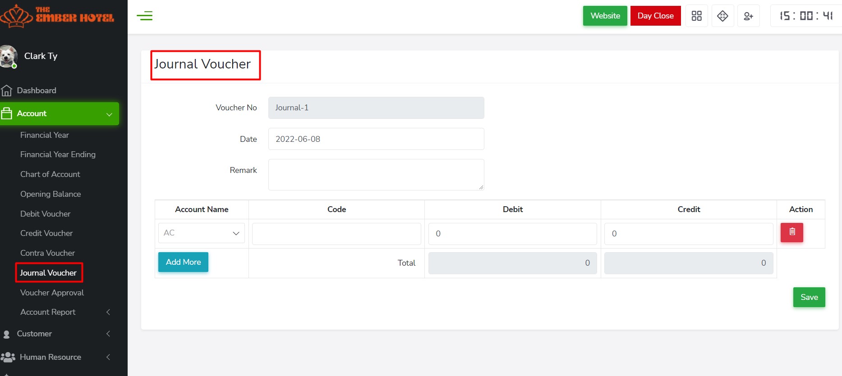Delete the voucher row with trash icon
Screen dimensions: 842x376
point(791,233)
